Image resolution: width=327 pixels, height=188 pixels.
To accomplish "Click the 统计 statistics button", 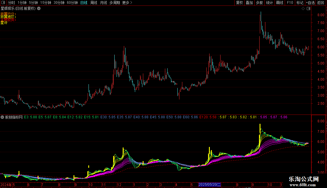I will coord(269,3).
